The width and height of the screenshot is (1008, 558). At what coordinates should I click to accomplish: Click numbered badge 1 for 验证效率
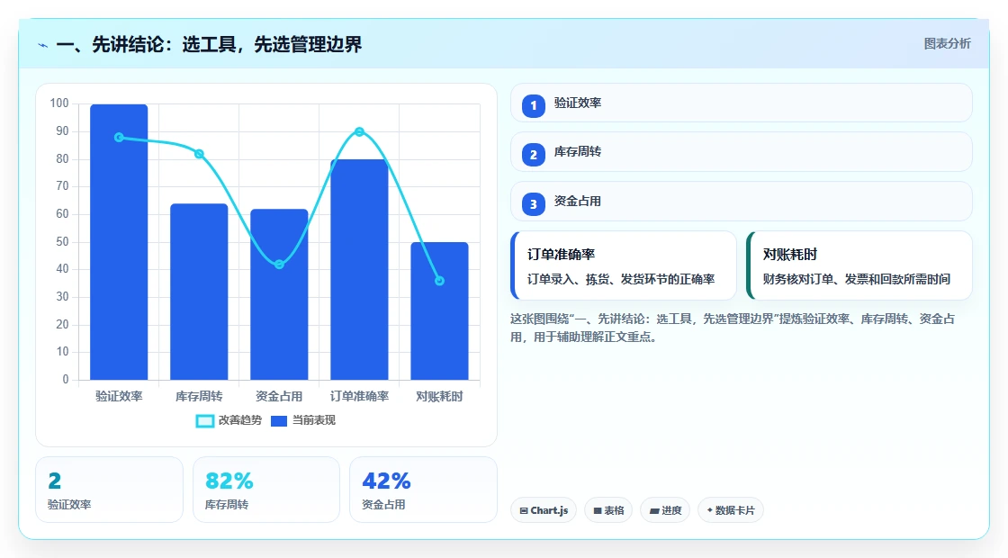coord(533,105)
